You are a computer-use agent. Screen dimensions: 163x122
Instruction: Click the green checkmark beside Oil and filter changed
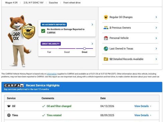[43, 106]
